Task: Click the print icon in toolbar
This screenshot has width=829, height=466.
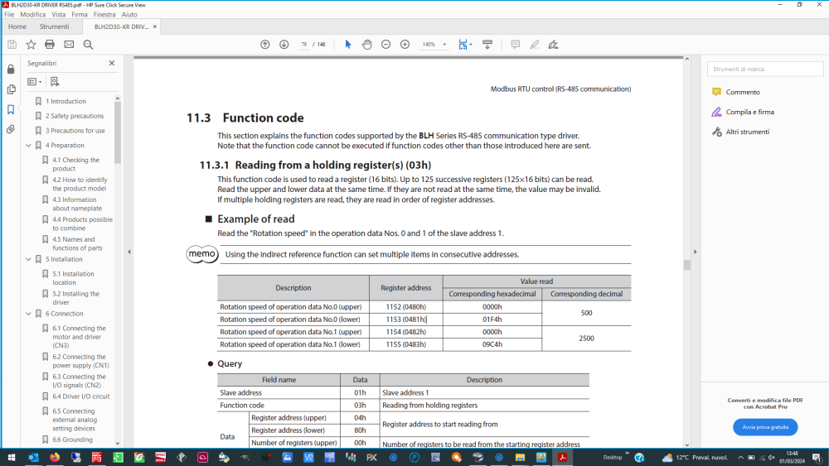Action: 50,45
